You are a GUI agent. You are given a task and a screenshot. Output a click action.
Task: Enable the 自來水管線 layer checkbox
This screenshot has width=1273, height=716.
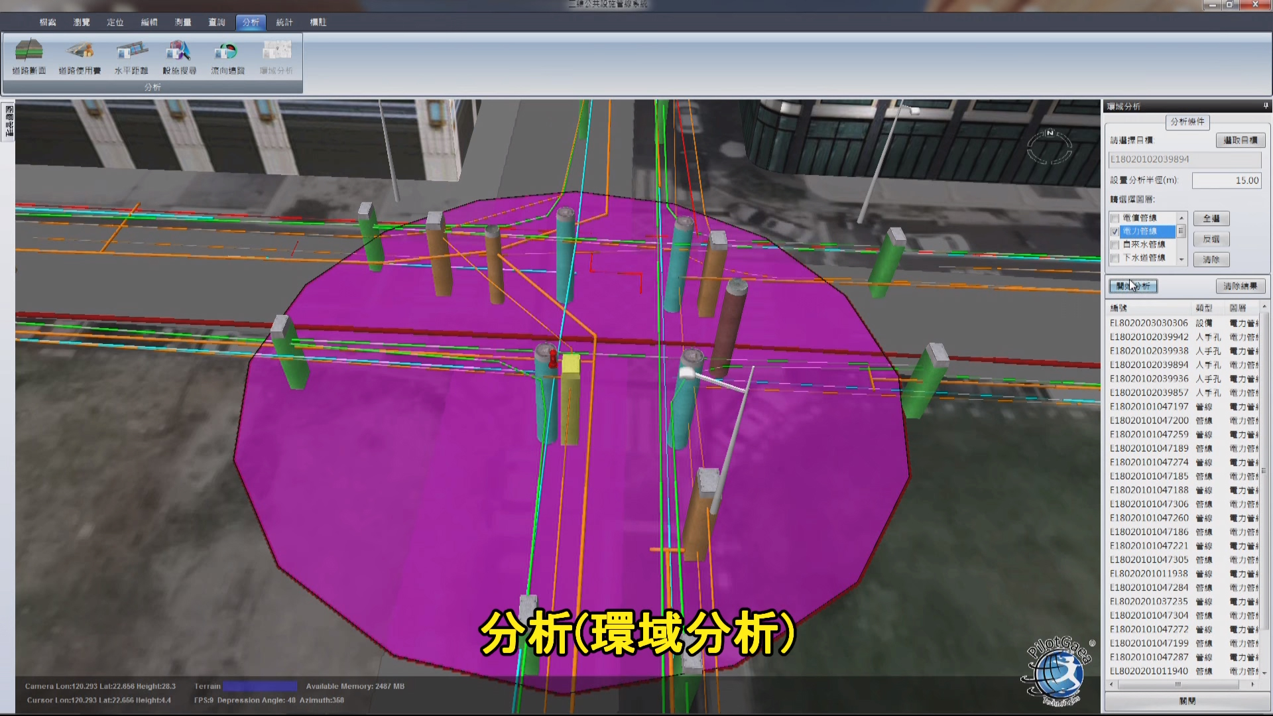(1115, 245)
